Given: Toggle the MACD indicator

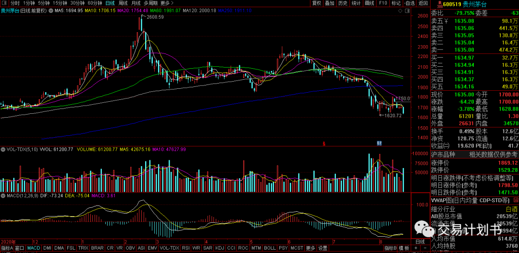Looking at the screenshot, I should click(x=34, y=248).
